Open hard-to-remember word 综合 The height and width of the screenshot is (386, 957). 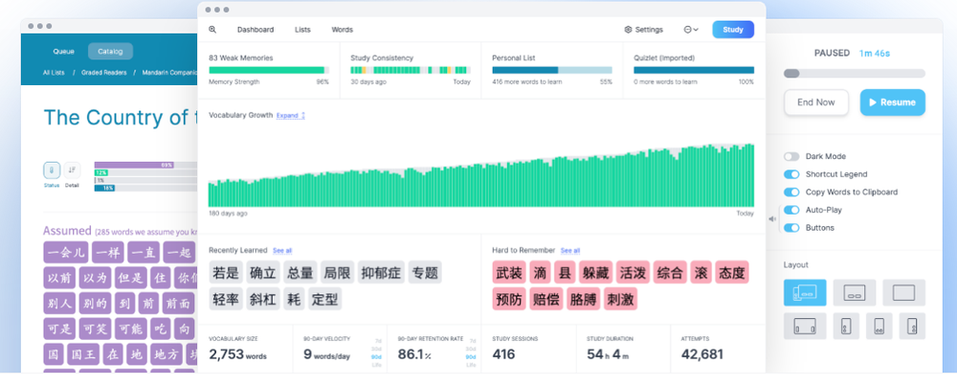(x=670, y=272)
